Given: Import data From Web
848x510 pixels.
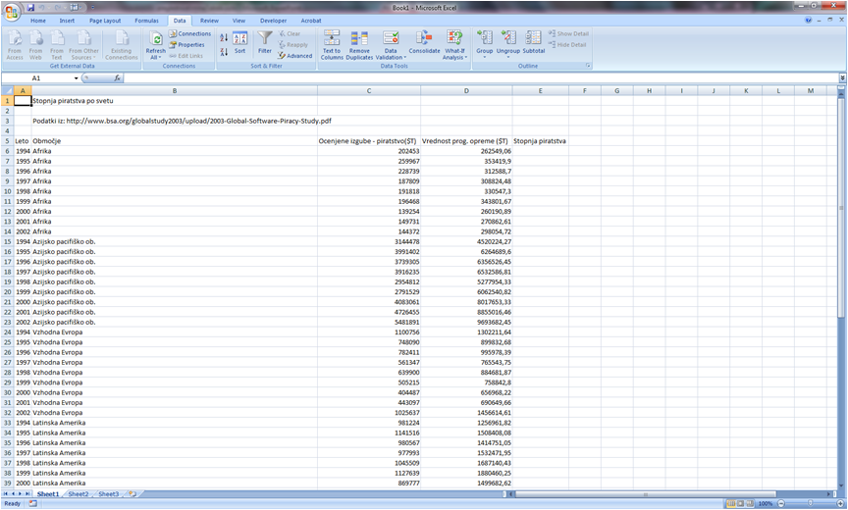Looking at the screenshot, I should click(35, 45).
